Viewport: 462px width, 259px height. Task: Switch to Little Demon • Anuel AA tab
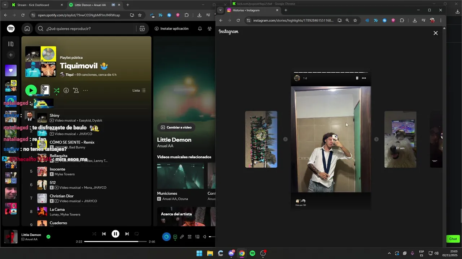(x=95, y=5)
